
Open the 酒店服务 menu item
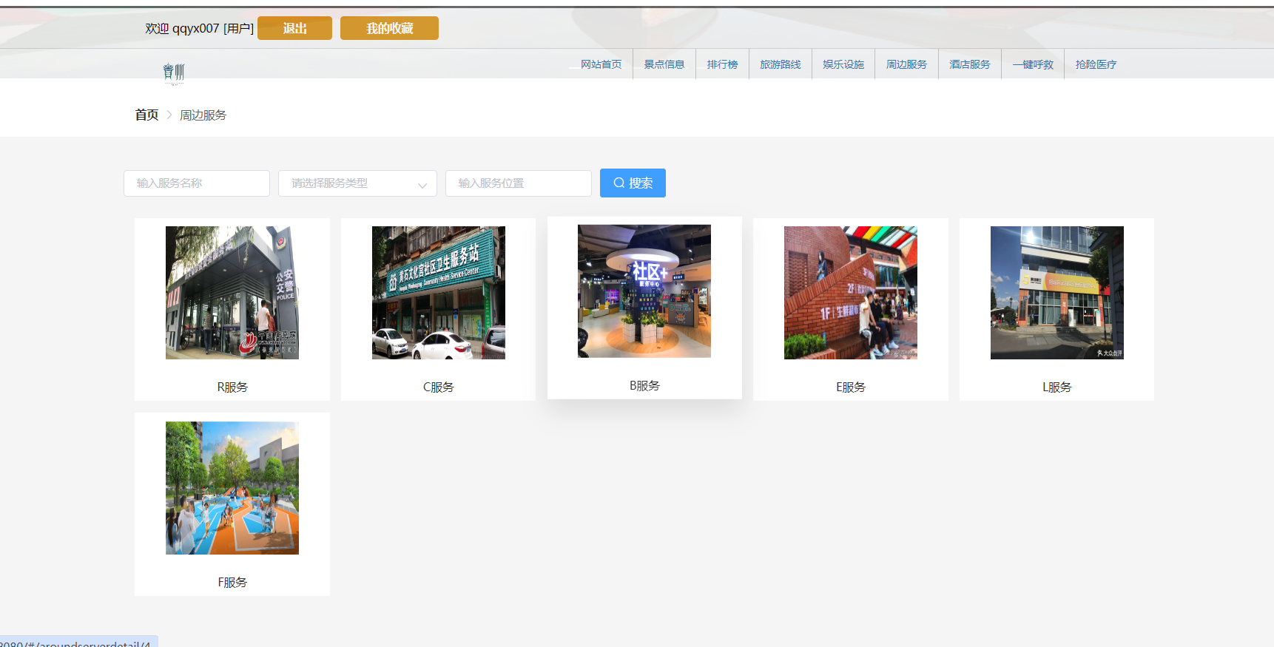tap(970, 64)
